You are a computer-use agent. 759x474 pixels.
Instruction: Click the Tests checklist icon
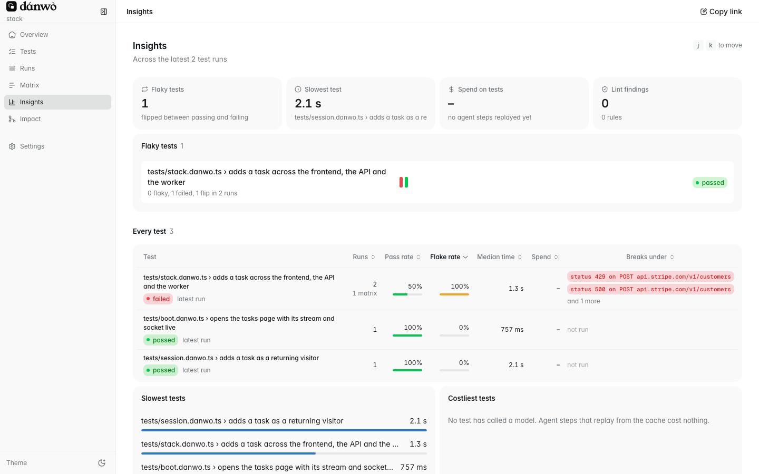(12, 52)
